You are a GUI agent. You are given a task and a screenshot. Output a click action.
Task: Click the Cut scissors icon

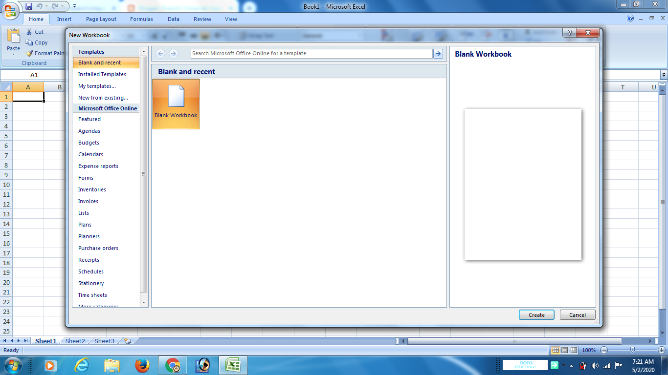(x=29, y=32)
